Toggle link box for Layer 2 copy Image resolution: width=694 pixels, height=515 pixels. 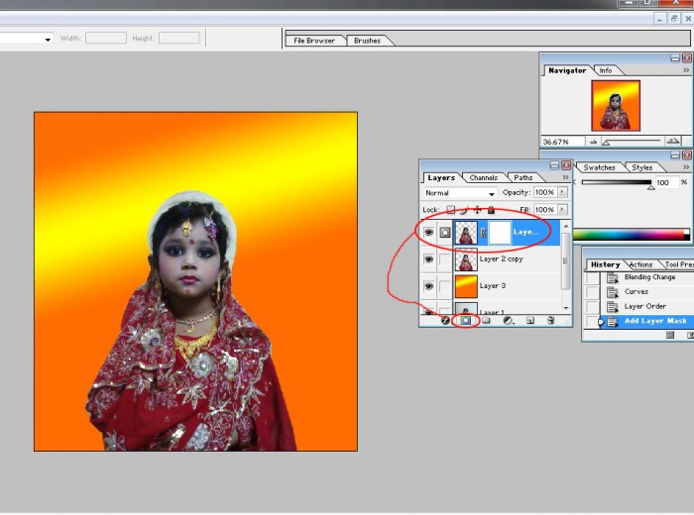[x=445, y=259]
